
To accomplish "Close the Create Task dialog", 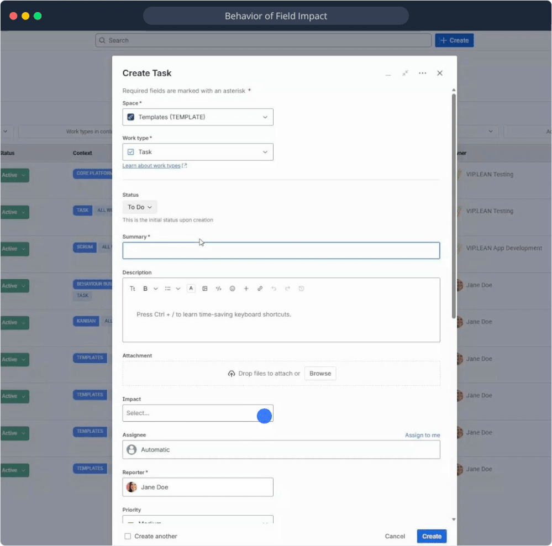I will [440, 73].
